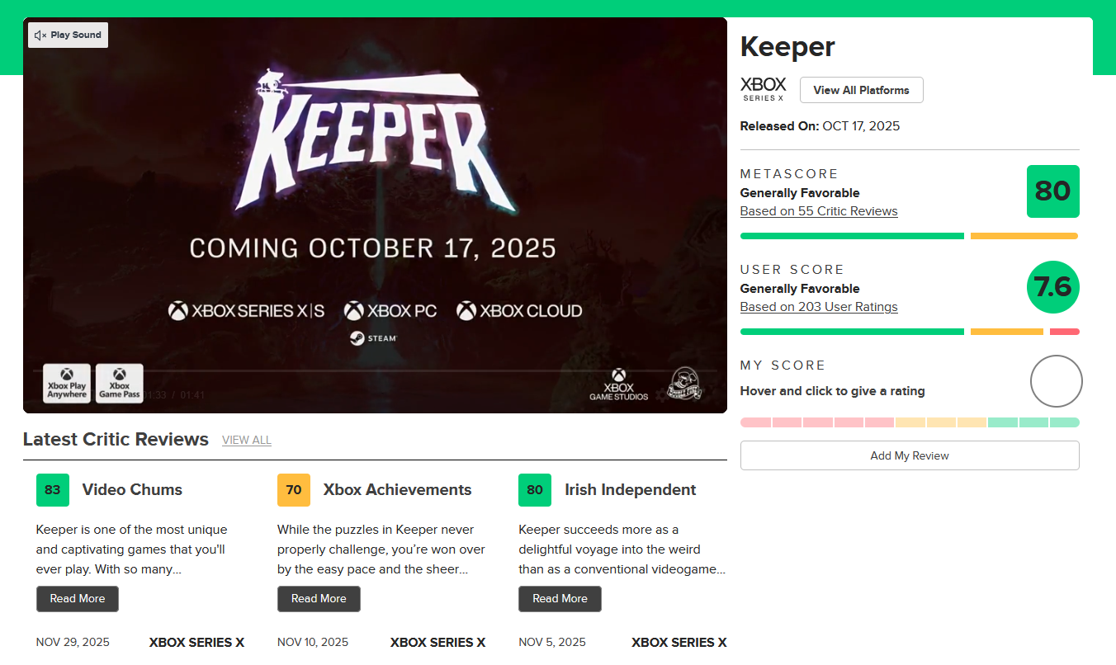Open Based on 203 User Ratings link
Image resolution: width=1116 pixels, height=665 pixels.
pyautogui.click(x=818, y=307)
